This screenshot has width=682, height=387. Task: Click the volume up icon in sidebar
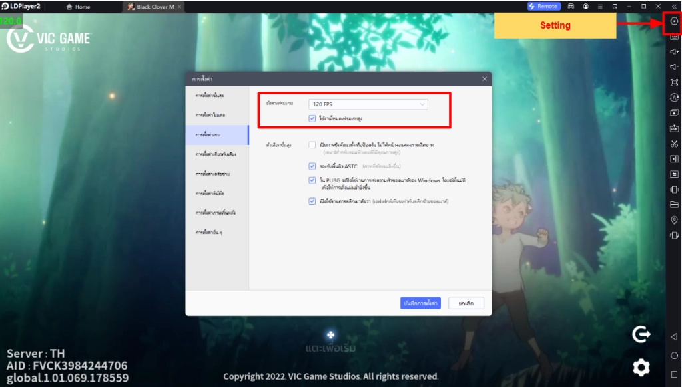point(674,51)
